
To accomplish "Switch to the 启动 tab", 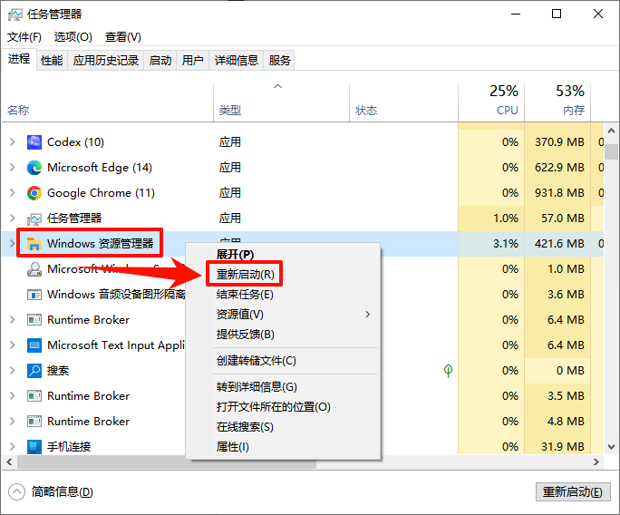I will coord(160,61).
